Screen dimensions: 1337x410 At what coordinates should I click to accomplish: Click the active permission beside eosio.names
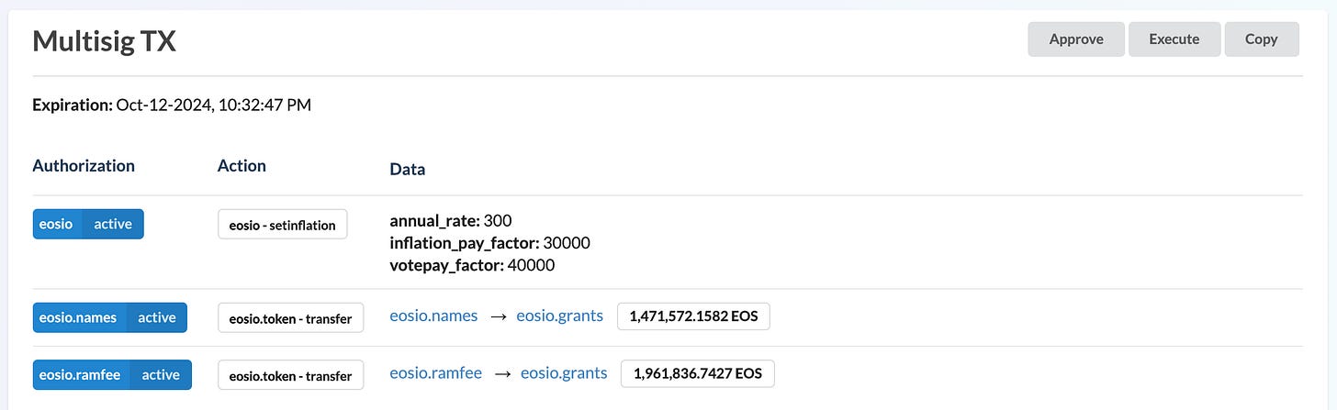point(157,317)
